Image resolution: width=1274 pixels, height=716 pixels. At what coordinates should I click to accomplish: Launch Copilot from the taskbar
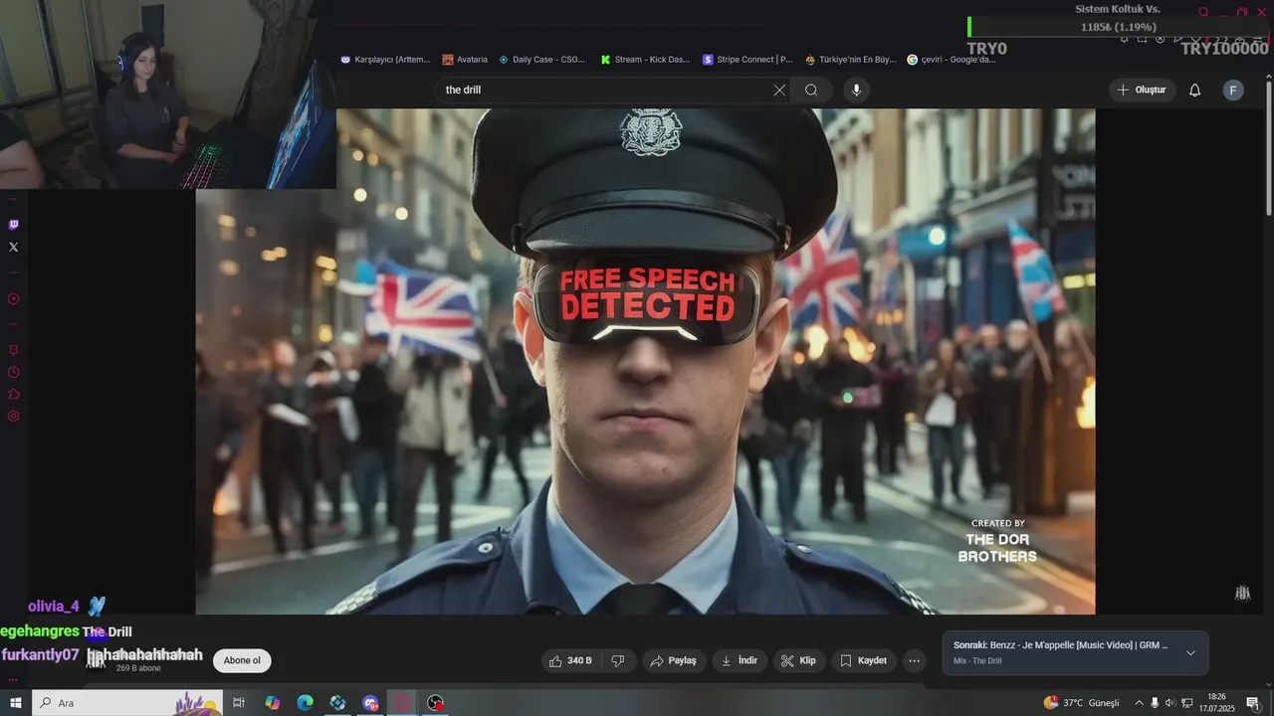(x=272, y=703)
